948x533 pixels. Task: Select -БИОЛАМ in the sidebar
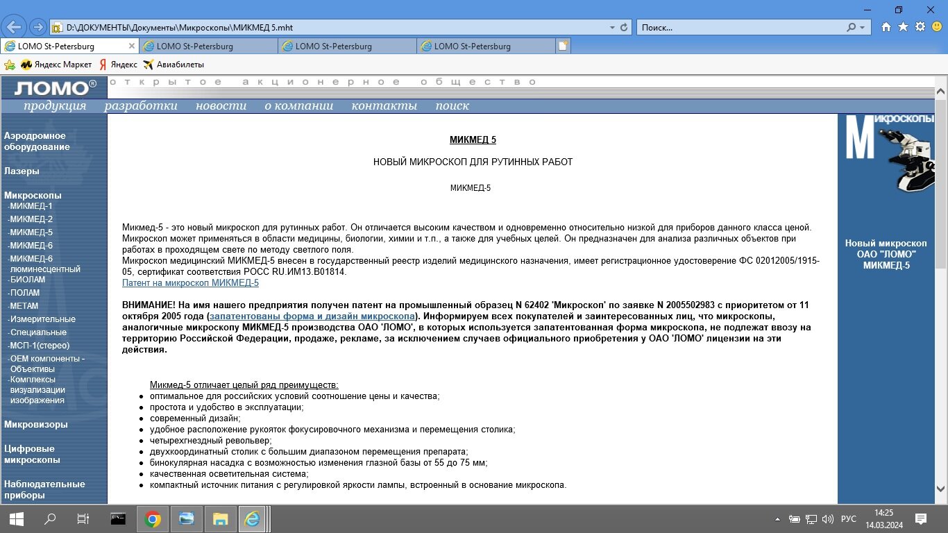[26, 280]
